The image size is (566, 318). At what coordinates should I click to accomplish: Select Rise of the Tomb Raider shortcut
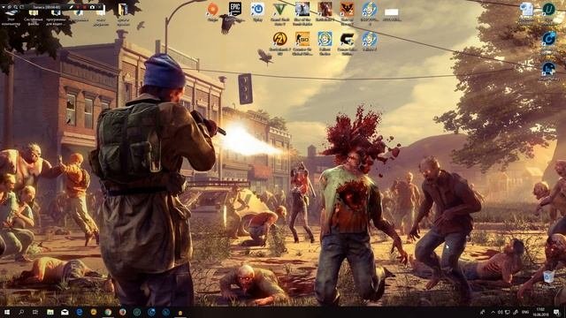302,13
